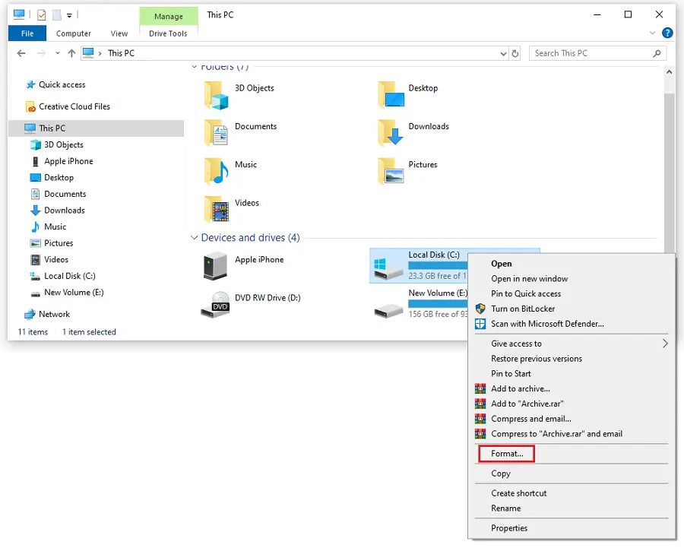Screen dimensions: 684x548
Task: Select Downloads in the navigation pane
Action: pyautogui.click(x=64, y=211)
